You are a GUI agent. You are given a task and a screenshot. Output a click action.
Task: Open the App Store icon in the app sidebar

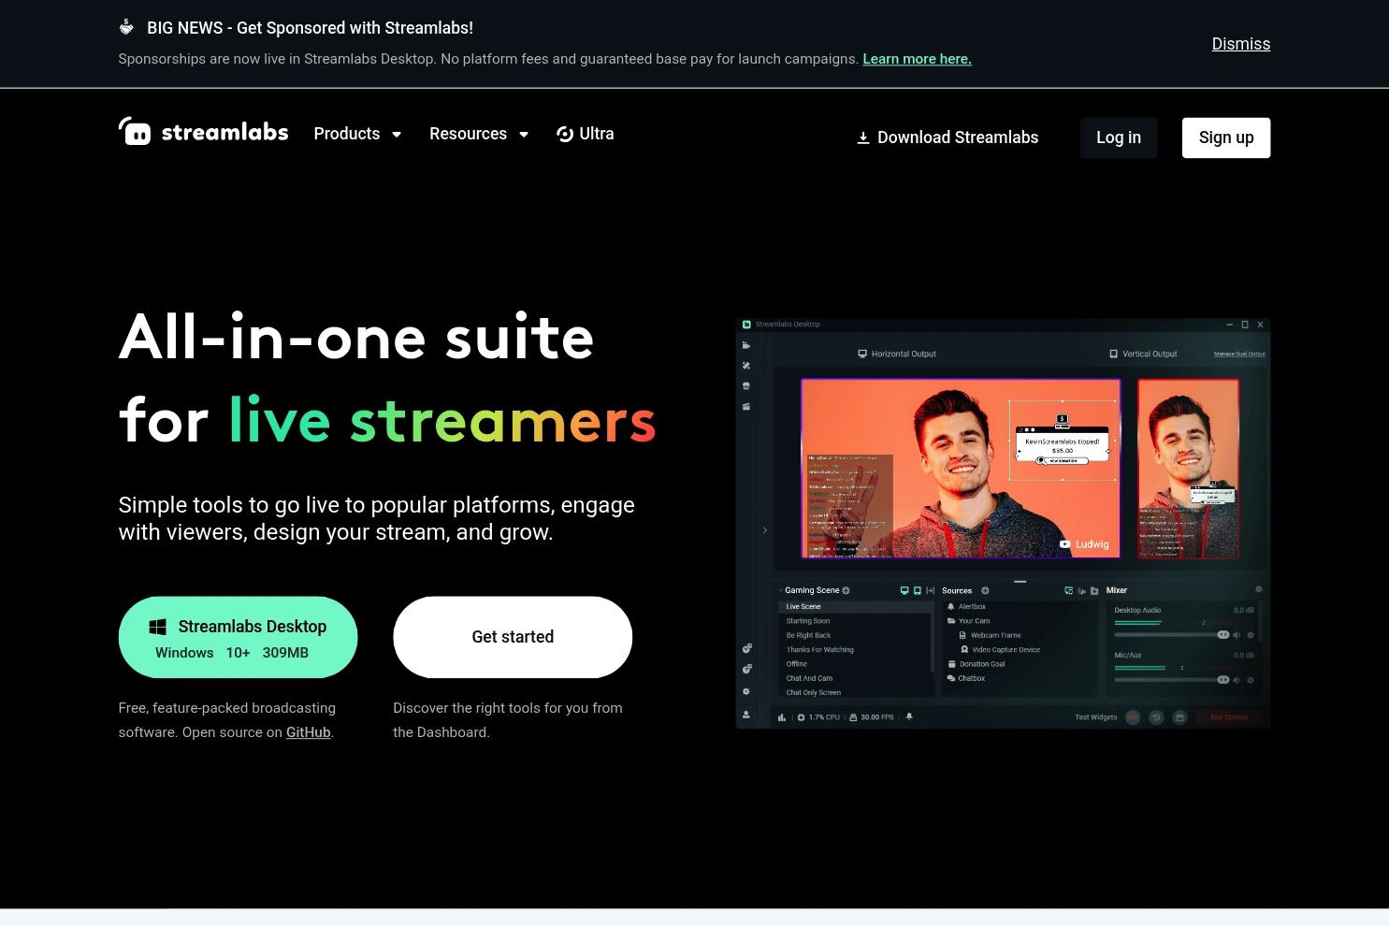click(x=746, y=385)
